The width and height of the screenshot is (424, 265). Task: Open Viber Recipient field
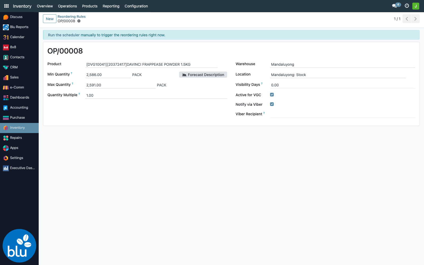[x=343, y=114]
